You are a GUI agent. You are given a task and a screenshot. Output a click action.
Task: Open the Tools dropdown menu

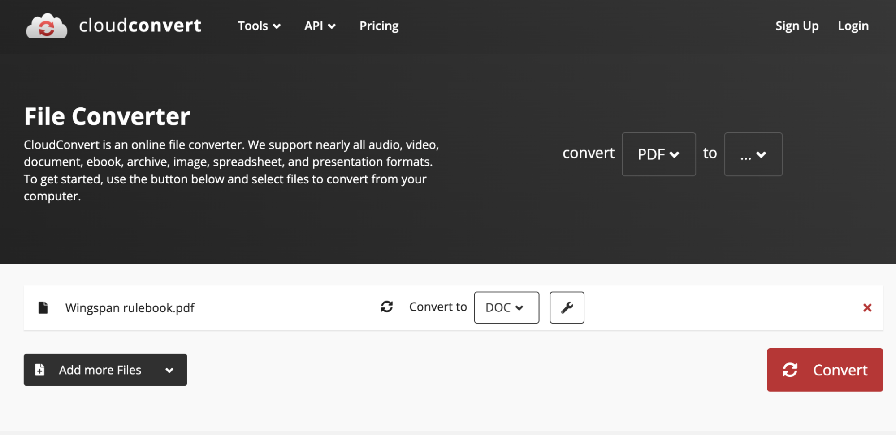259,26
